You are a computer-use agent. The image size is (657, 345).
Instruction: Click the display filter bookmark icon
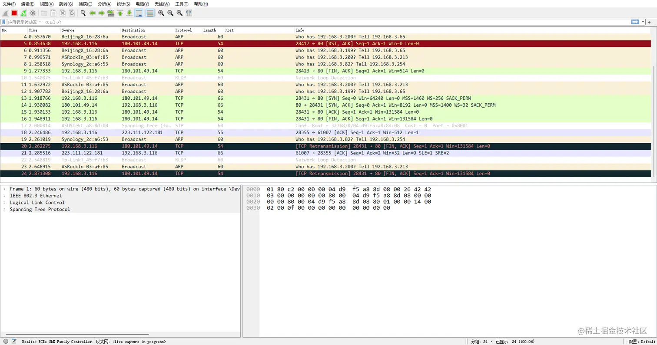click(x=4, y=22)
